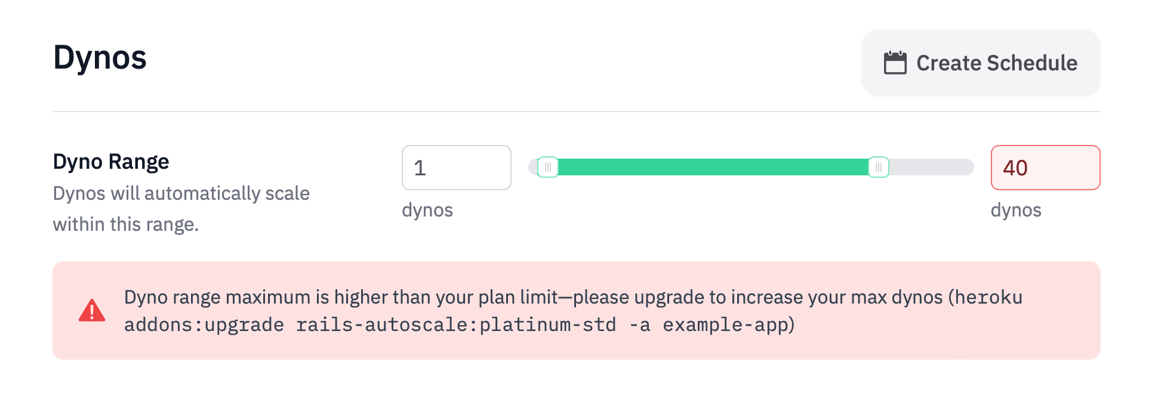
Task: Grab the minimum dyno slider thumb
Action: [x=549, y=168]
